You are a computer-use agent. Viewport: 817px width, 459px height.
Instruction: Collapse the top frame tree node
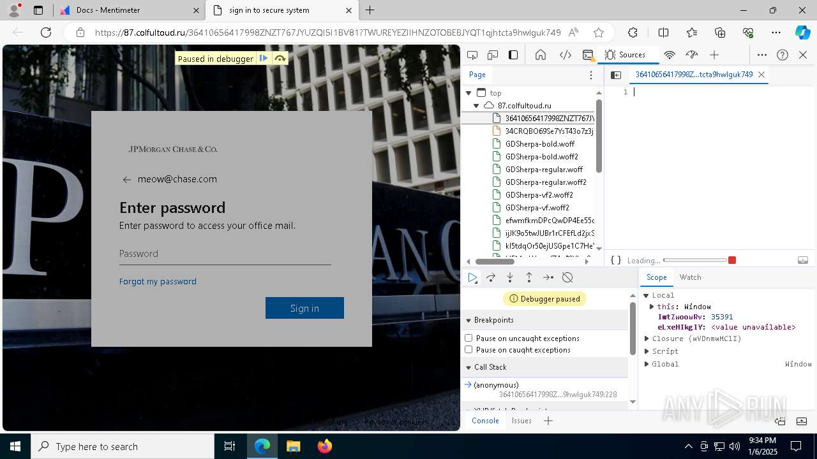pos(468,93)
